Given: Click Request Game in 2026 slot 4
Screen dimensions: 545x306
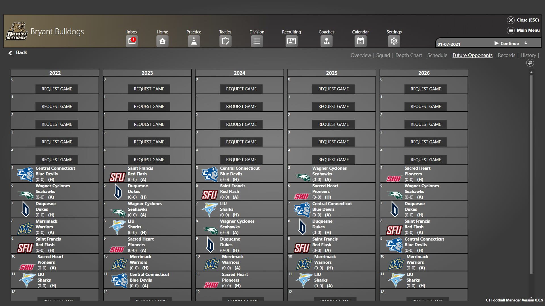Looking at the screenshot, I should click(x=425, y=160).
